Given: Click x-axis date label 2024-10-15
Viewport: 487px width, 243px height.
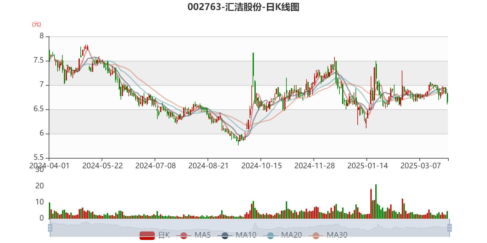Looking at the screenshot, I should 261,166.
